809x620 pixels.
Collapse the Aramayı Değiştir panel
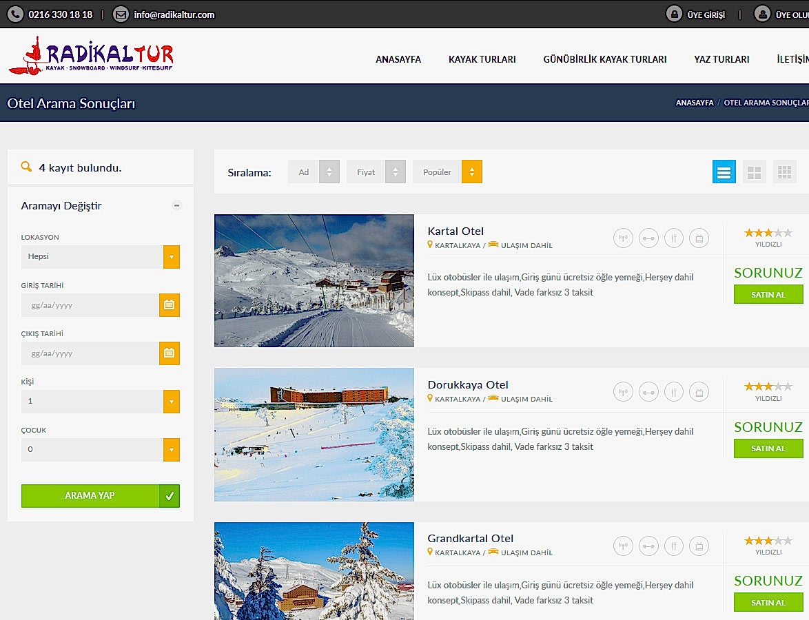coord(177,206)
